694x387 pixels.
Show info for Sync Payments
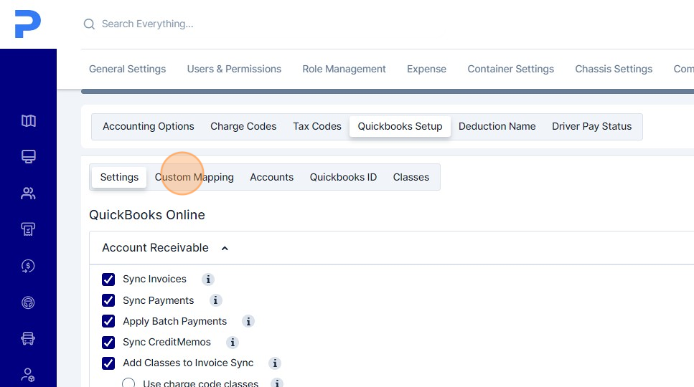pos(215,300)
